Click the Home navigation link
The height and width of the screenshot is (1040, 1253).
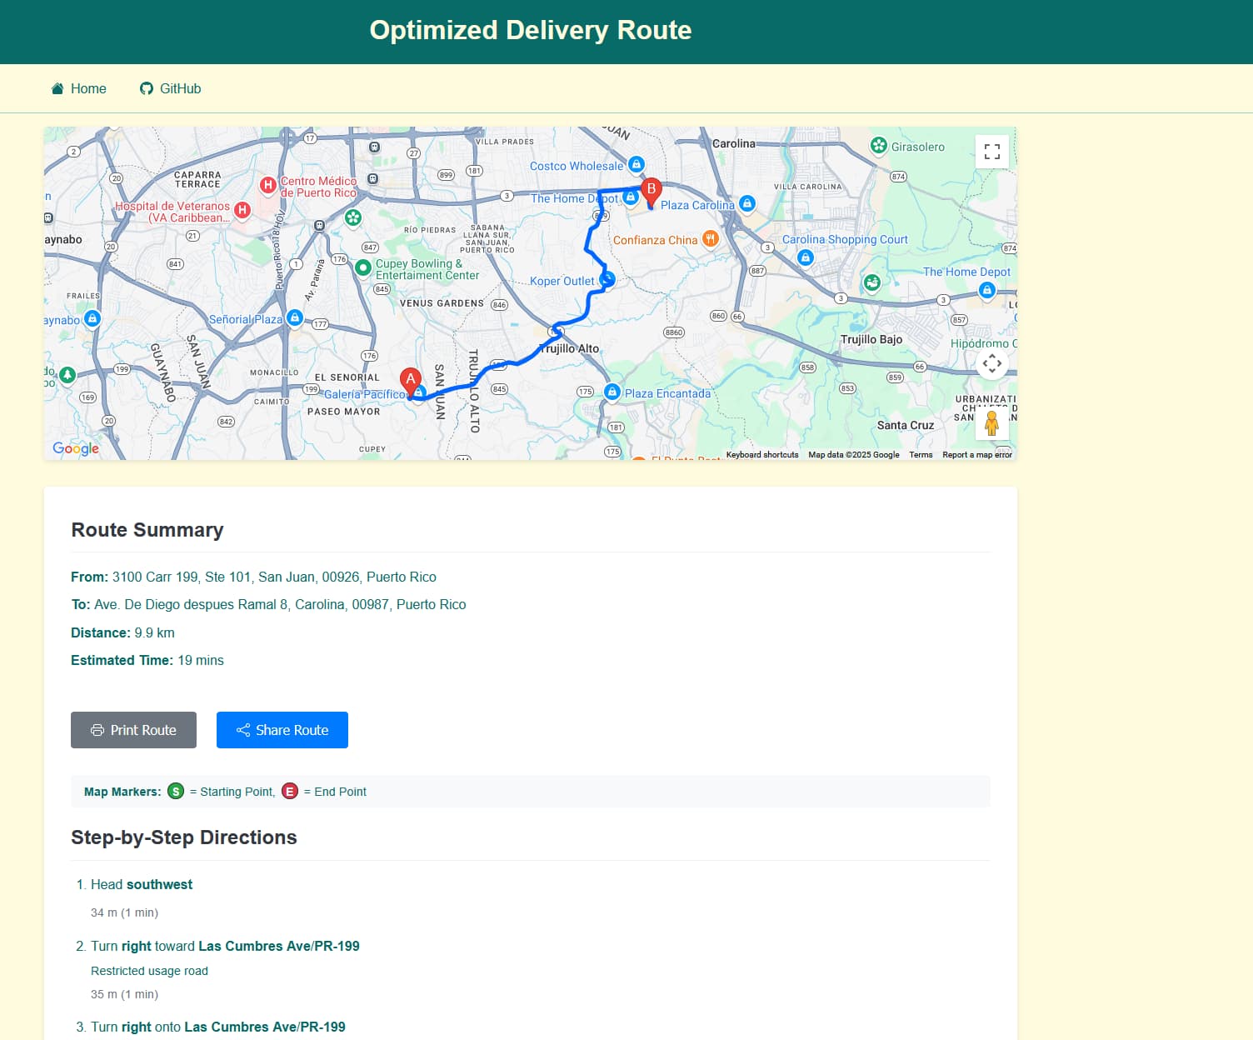[x=79, y=88]
